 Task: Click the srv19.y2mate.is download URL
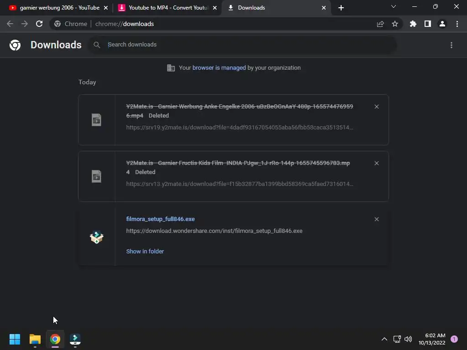[239, 128]
